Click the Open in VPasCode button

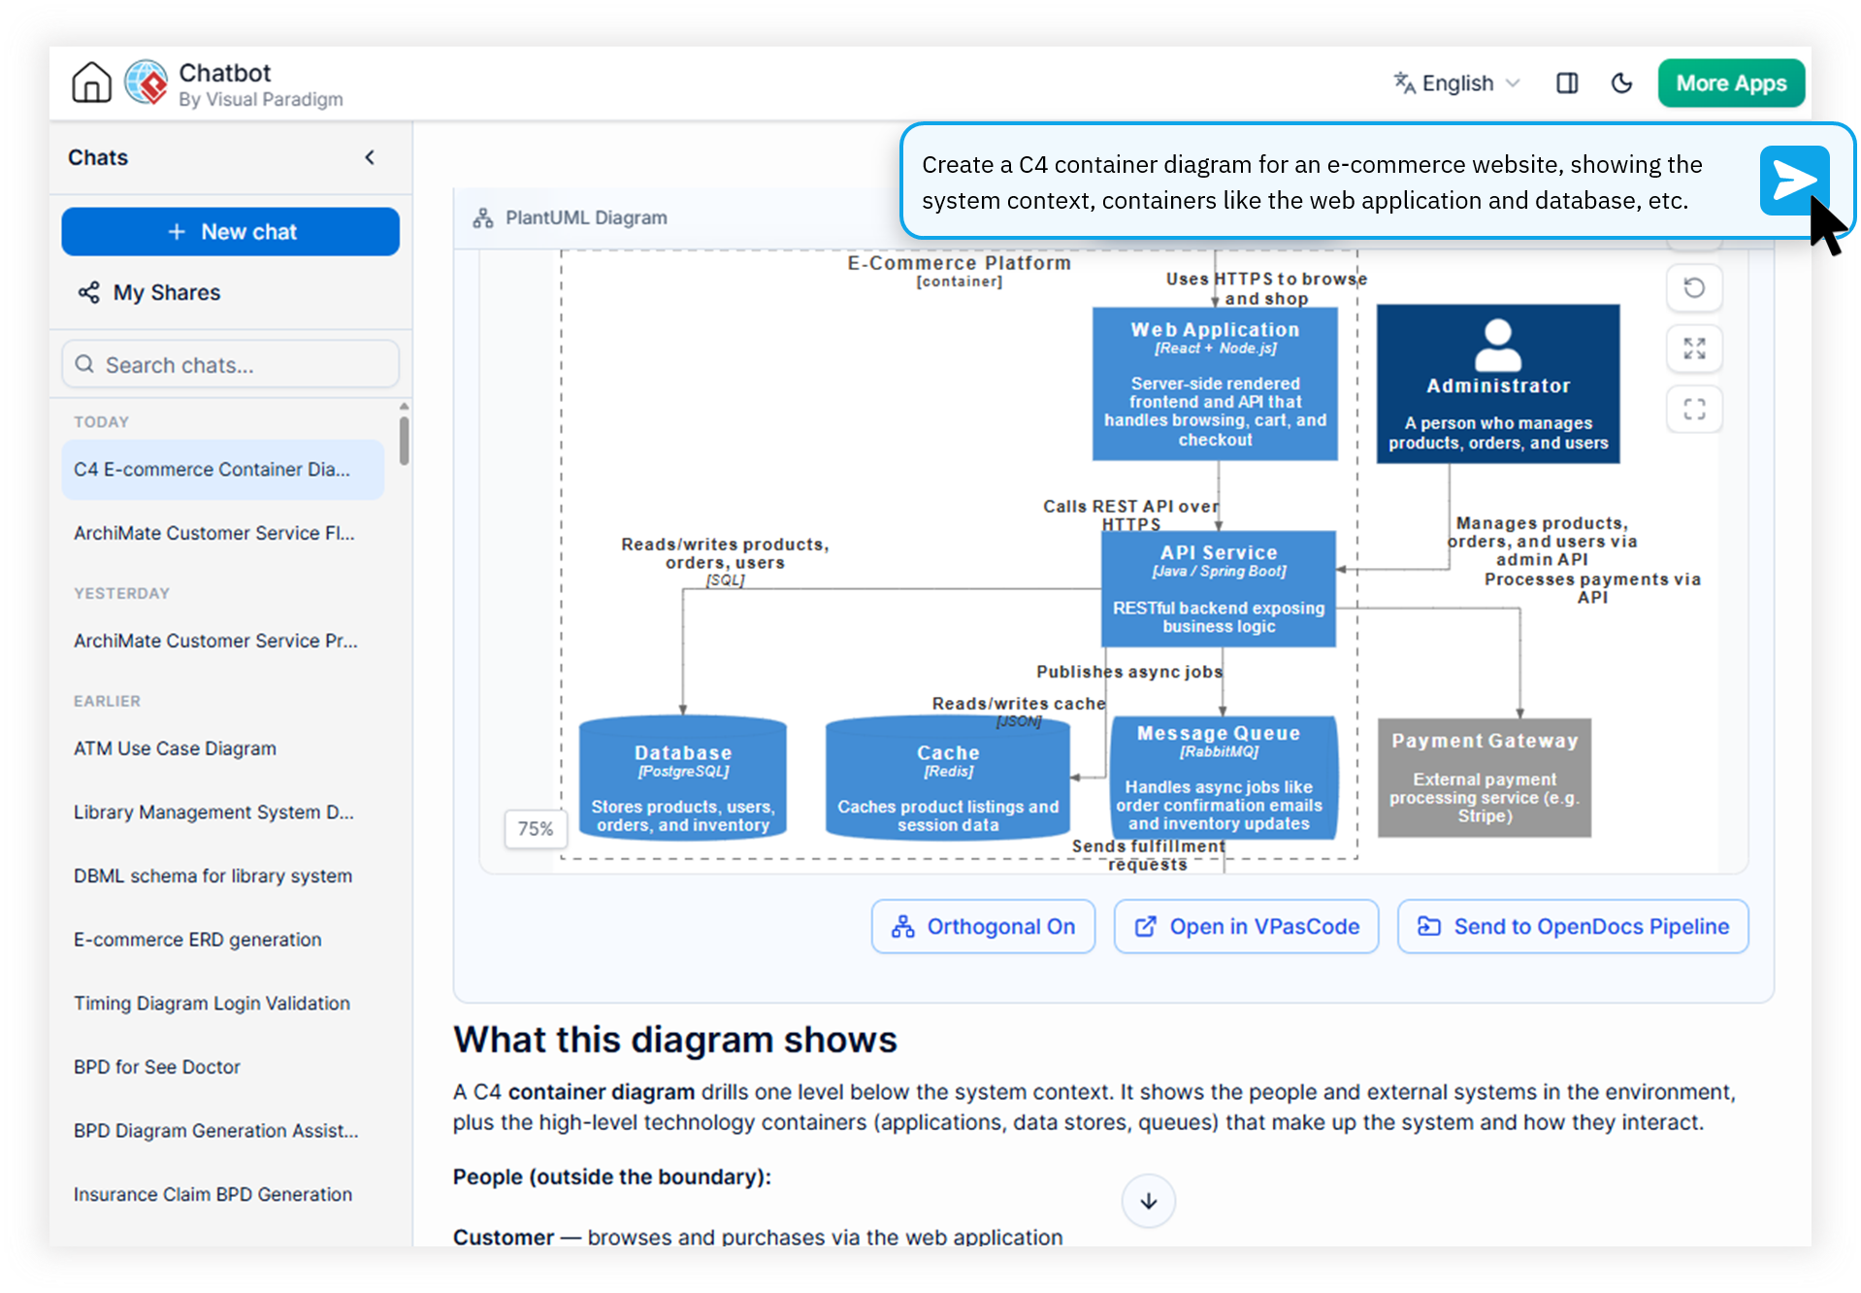[1246, 927]
